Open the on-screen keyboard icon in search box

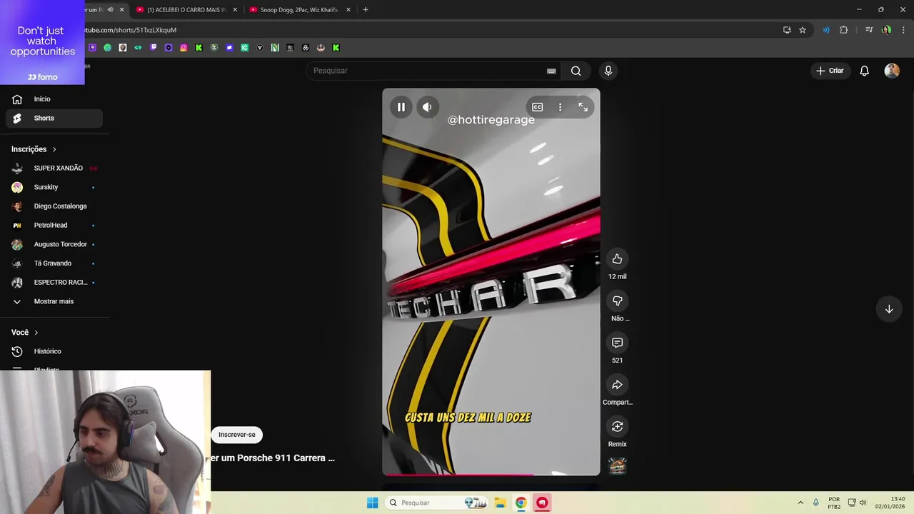[551, 71]
